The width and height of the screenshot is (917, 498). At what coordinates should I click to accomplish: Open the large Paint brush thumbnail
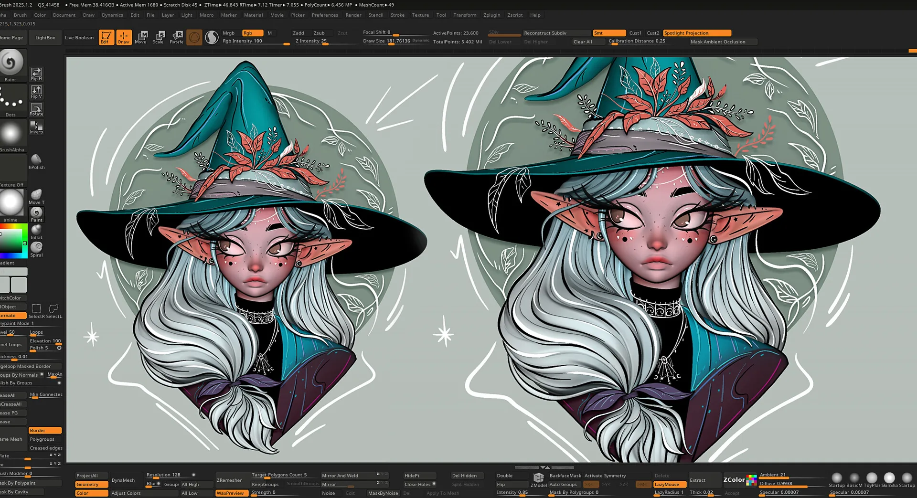click(x=11, y=65)
